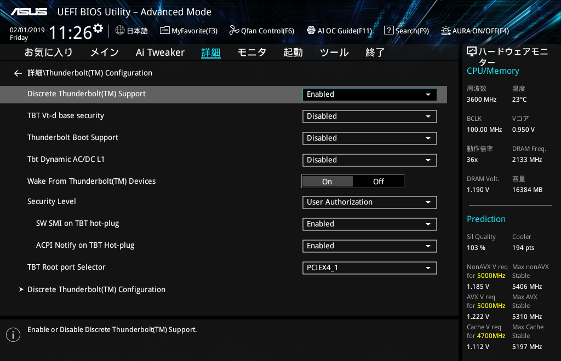The image size is (561, 361).
Task: Open TBT Root port Selector dropdown
Action: coord(370,268)
